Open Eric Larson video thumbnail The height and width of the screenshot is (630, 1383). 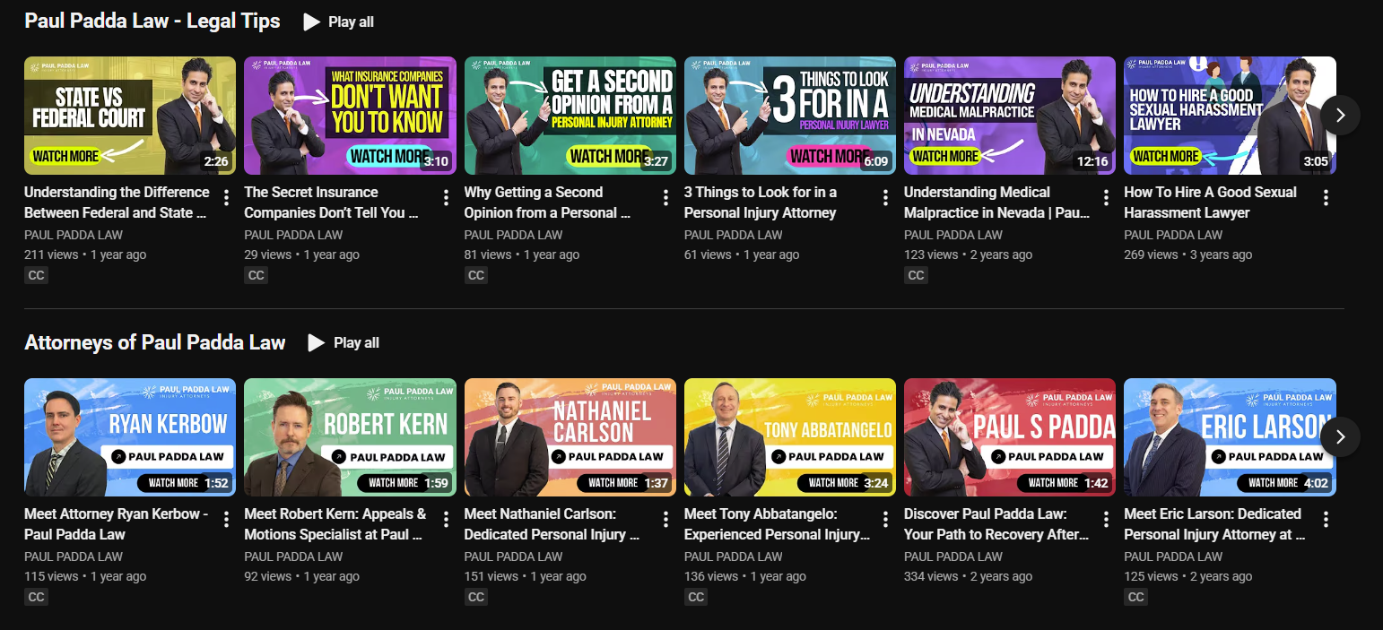point(1230,437)
